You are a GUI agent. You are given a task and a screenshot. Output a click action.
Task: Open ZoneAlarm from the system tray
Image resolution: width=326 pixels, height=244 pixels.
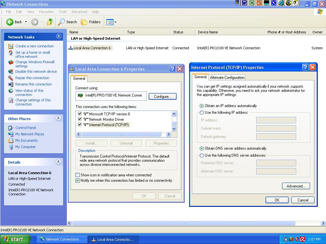pyautogui.click(x=285, y=239)
